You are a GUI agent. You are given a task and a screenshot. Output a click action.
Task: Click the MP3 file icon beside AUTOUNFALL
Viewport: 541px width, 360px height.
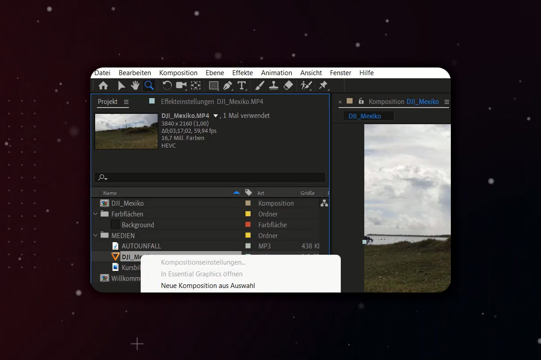tap(115, 246)
